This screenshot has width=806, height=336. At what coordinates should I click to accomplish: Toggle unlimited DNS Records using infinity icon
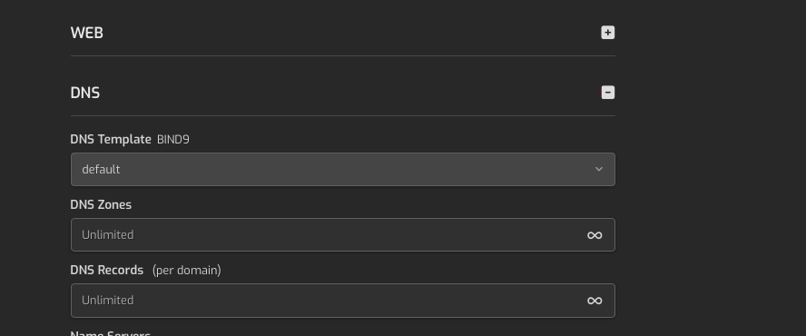595,301
